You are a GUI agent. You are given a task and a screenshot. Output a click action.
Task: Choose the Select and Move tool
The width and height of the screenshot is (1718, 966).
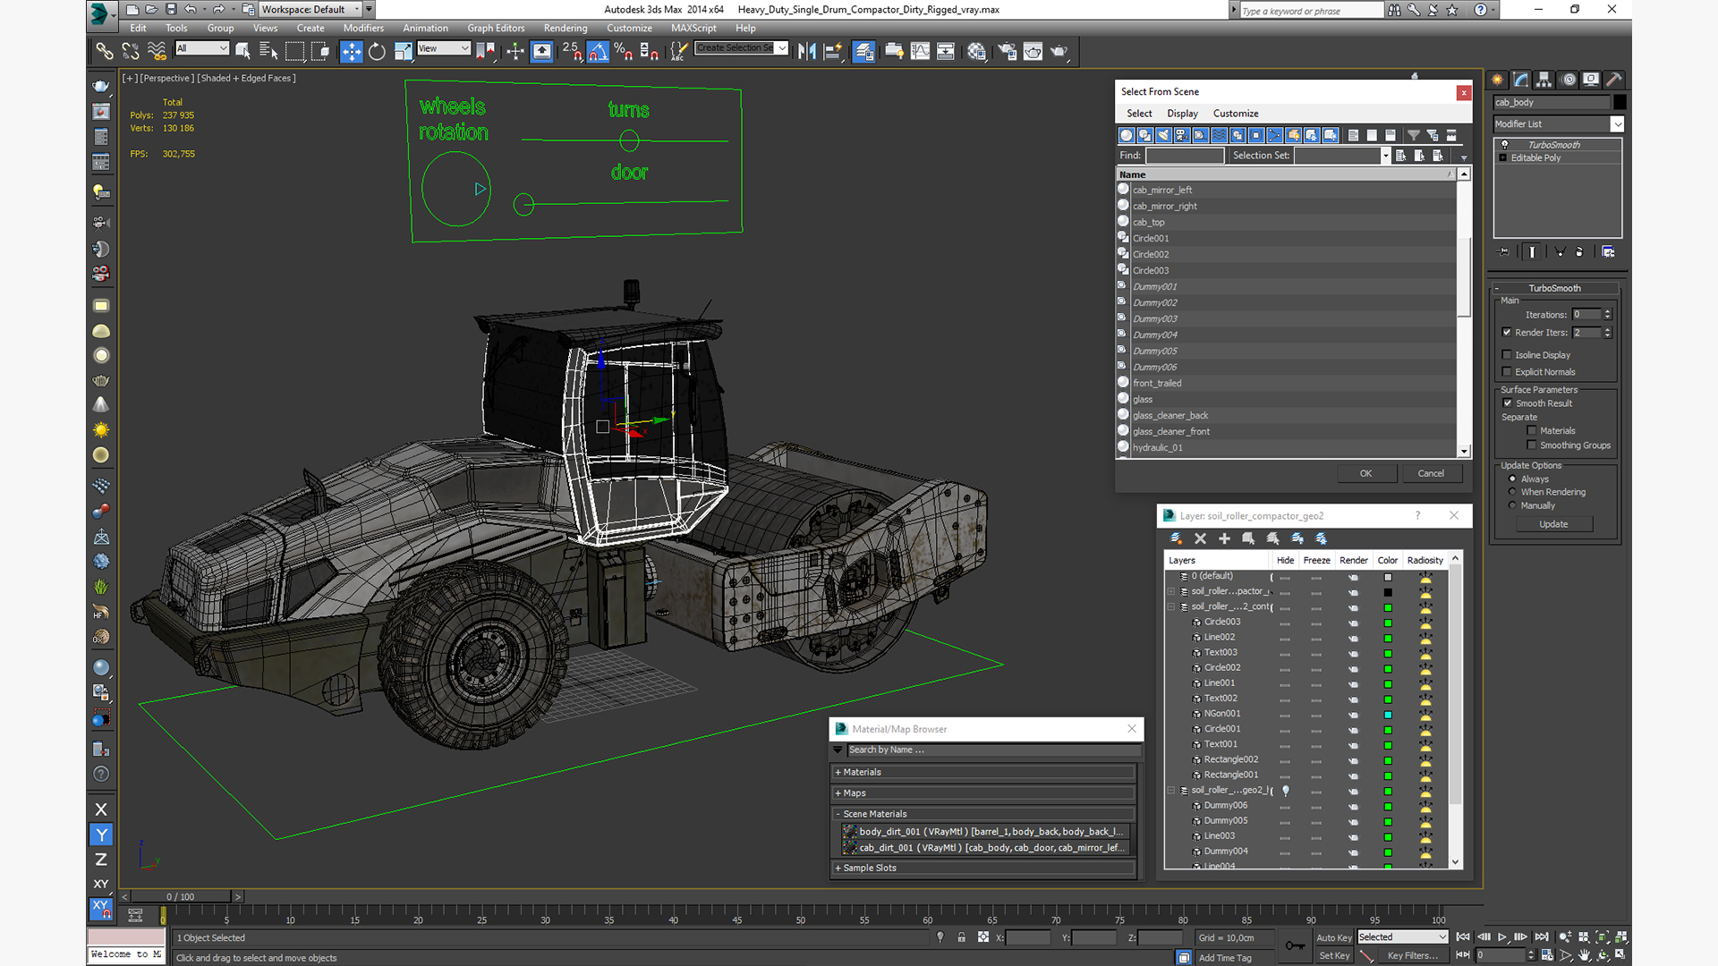352,51
